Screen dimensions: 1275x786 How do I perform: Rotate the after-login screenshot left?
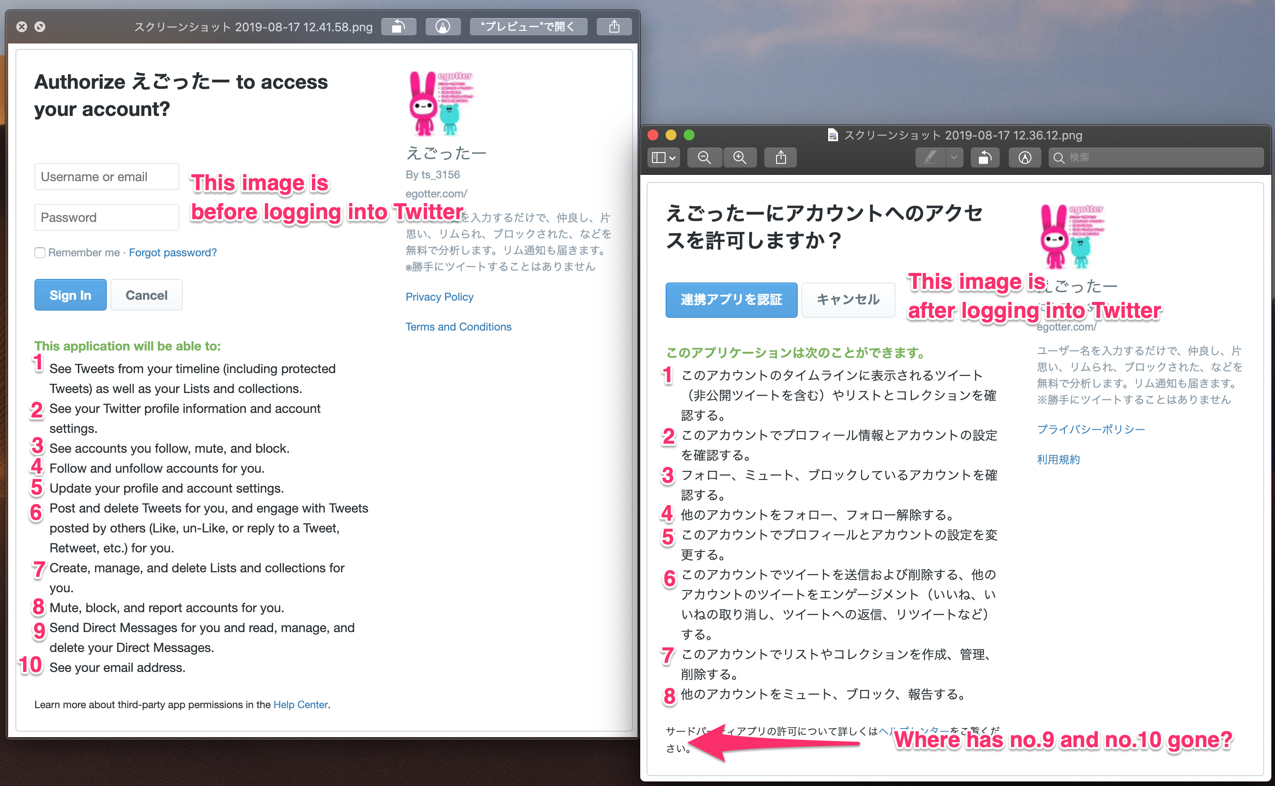click(985, 158)
